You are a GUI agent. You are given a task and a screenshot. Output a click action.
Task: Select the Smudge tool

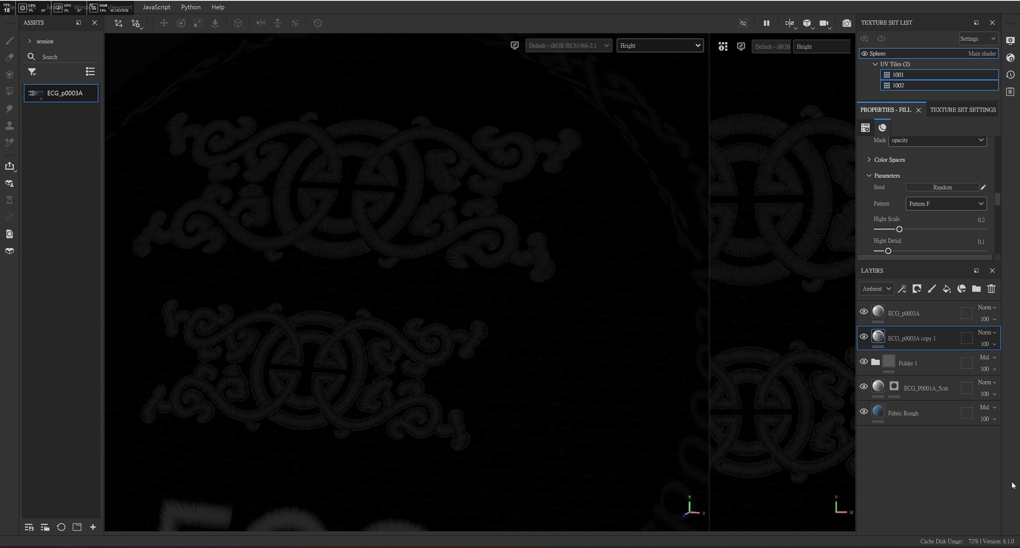pos(9,108)
